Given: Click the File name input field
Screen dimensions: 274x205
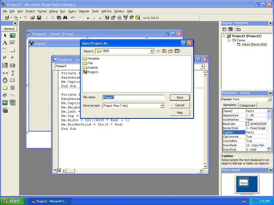Looking at the screenshot, I should pyautogui.click(x=134, y=97).
